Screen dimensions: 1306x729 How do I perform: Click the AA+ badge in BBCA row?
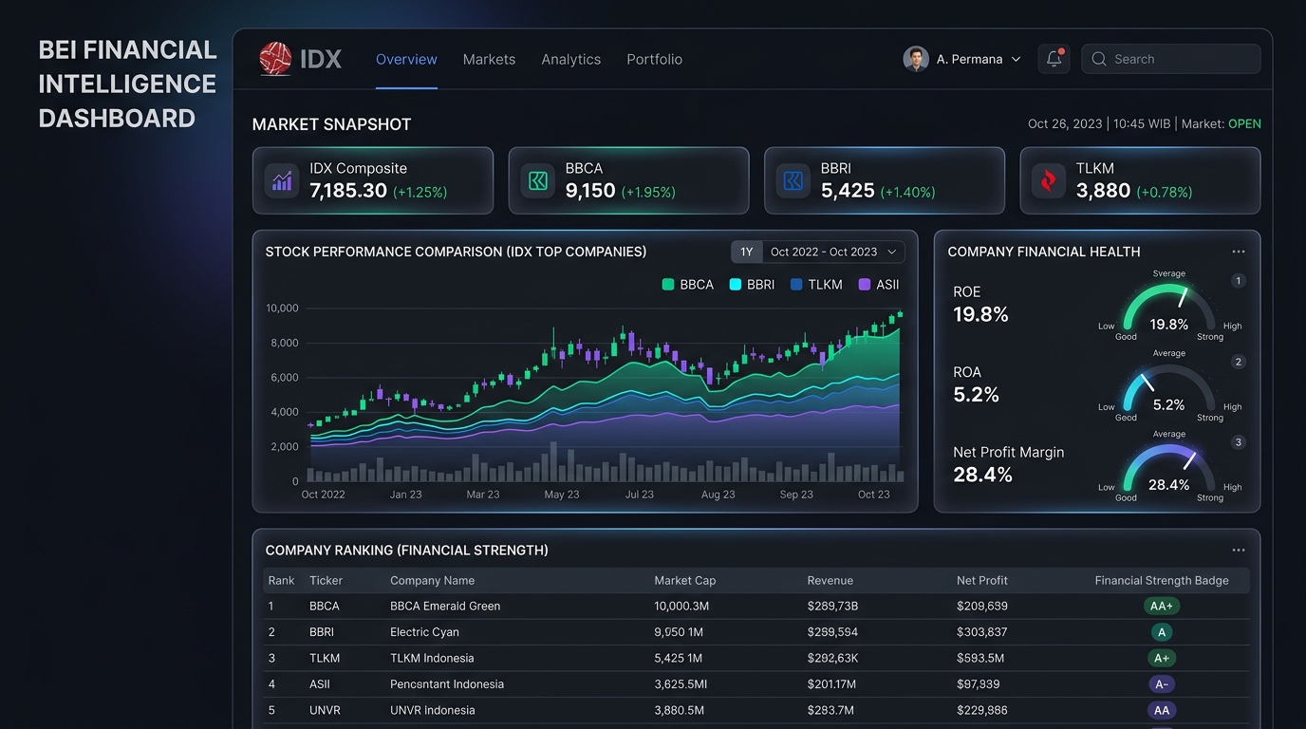tap(1162, 606)
